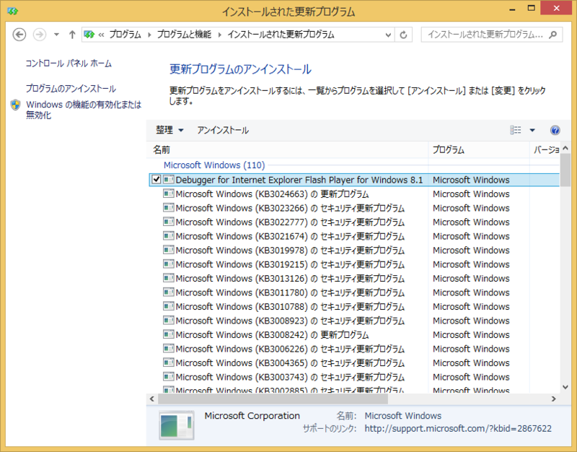Click the vertical scrollbar thumb
This screenshot has width=577, height=452.
pyautogui.click(x=565, y=170)
